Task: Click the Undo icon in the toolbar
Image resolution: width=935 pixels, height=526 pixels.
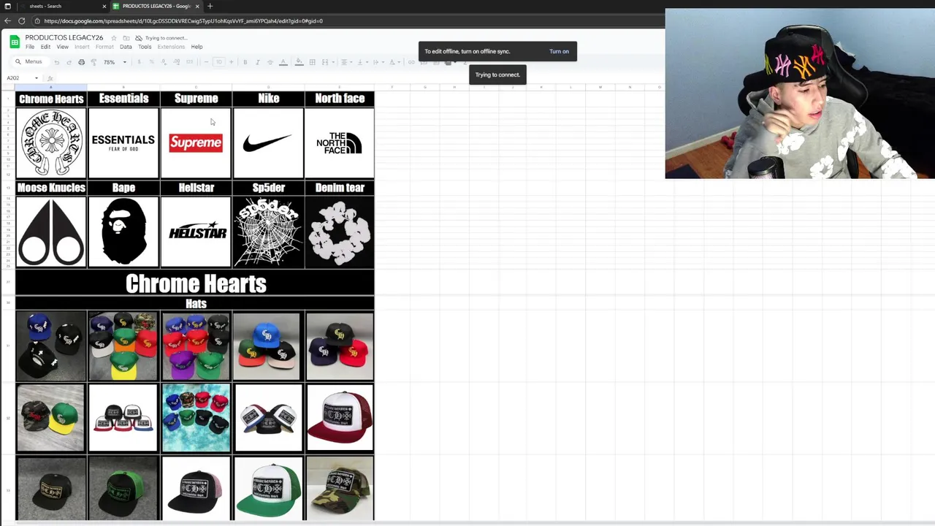Action: (x=56, y=62)
